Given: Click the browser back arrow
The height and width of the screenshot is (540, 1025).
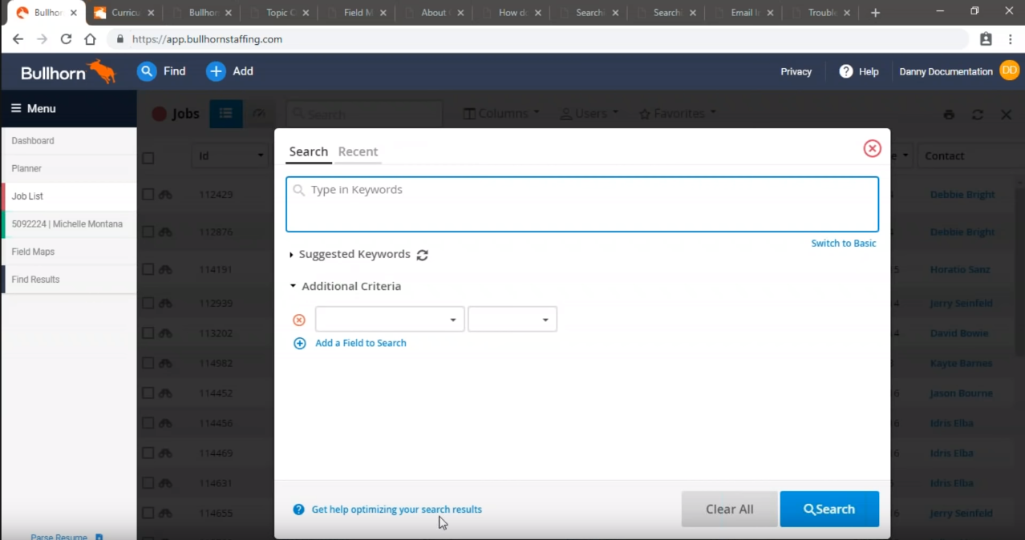Looking at the screenshot, I should tap(18, 39).
